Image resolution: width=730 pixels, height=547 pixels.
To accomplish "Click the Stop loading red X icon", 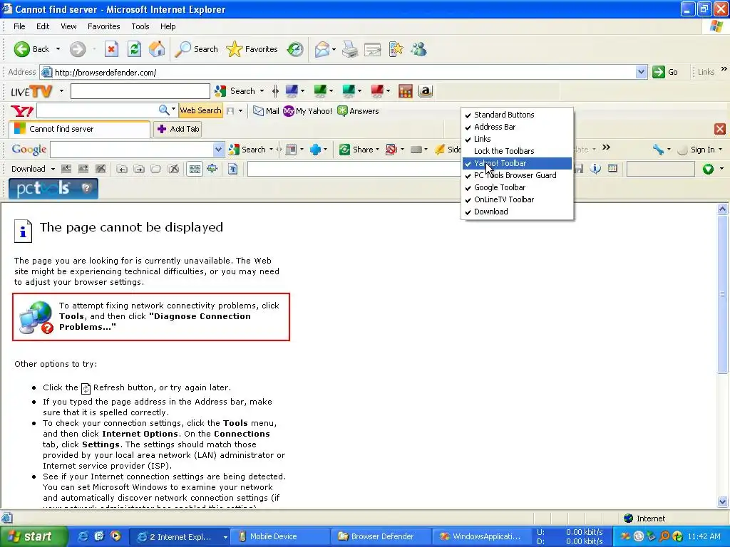I will coord(111,49).
